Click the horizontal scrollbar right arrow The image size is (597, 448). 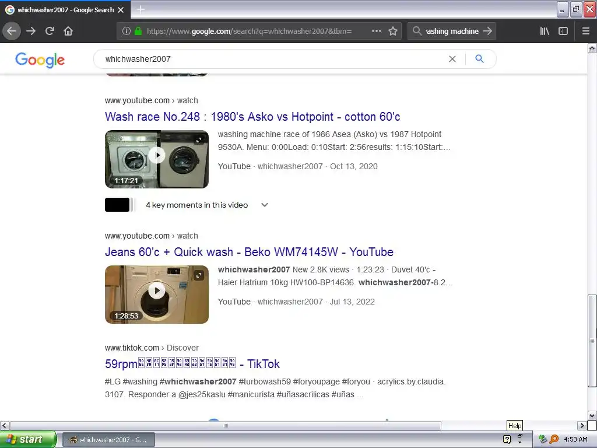coord(582,425)
